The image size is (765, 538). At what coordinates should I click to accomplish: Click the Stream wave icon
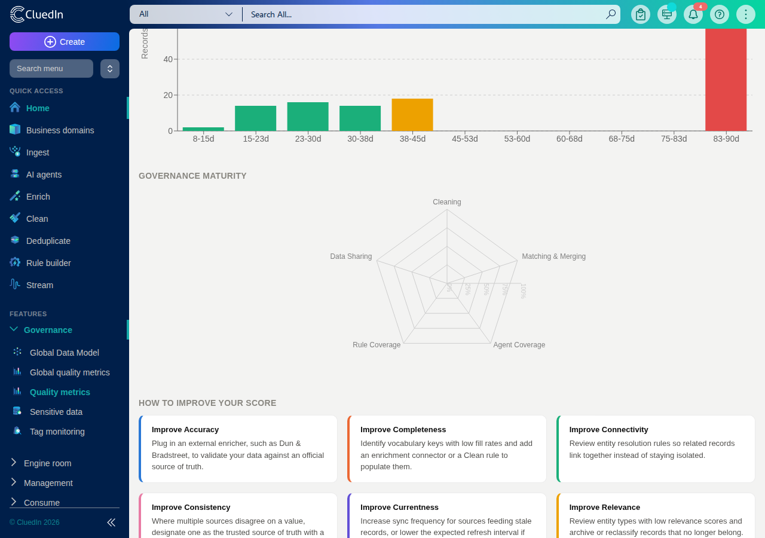point(15,285)
